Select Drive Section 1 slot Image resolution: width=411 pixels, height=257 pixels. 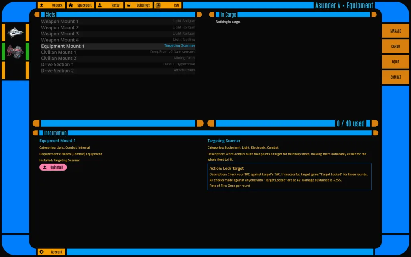tap(118, 65)
